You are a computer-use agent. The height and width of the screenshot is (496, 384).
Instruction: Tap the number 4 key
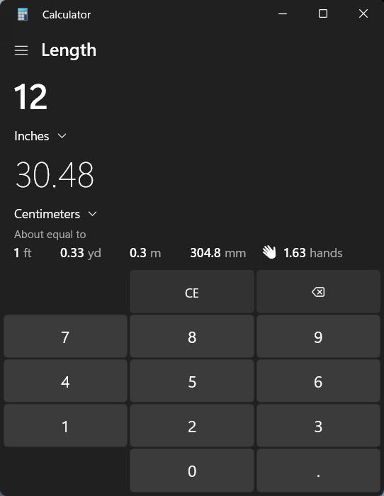tap(65, 381)
